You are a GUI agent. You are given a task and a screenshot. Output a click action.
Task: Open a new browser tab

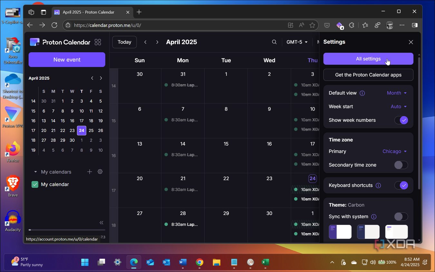pos(139,12)
